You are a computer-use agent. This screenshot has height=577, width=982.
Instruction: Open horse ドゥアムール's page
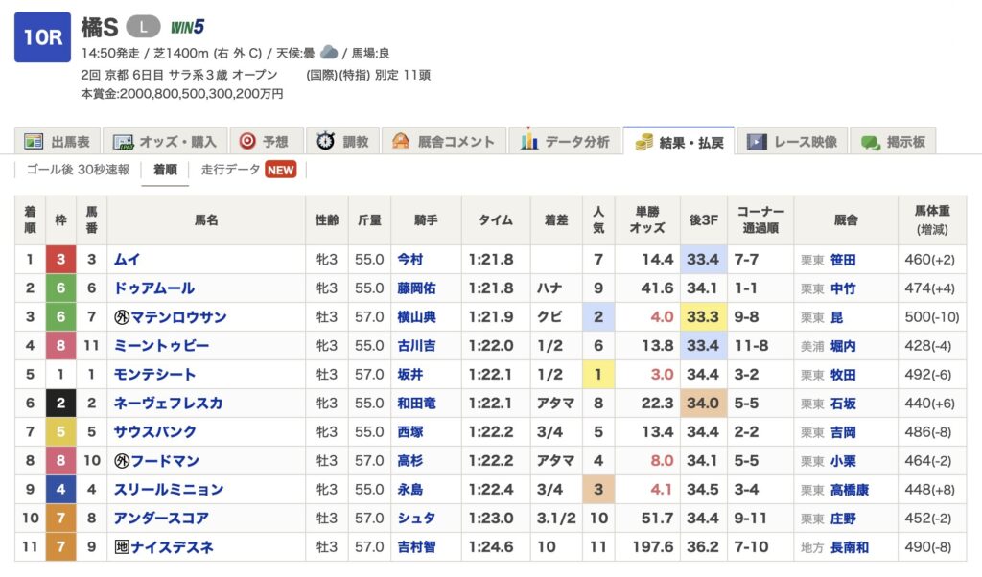pos(154,288)
